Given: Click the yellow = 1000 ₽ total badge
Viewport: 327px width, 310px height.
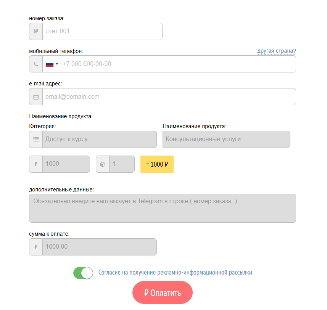Looking at the screenshot, I should click(x=157, y=164).
